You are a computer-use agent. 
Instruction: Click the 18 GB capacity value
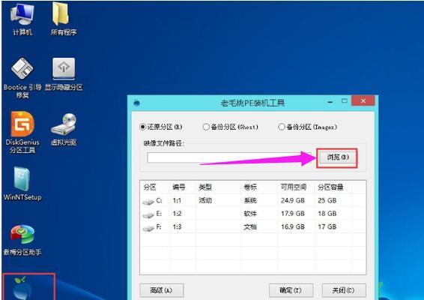tap(327, 214)
